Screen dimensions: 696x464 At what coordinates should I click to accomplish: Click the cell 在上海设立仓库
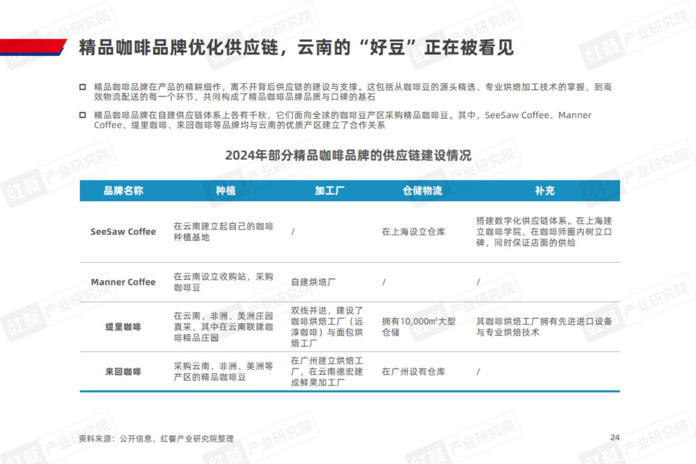[x=413, y=232]
